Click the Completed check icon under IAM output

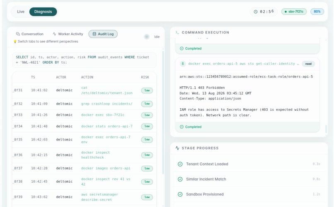(182, 127)
